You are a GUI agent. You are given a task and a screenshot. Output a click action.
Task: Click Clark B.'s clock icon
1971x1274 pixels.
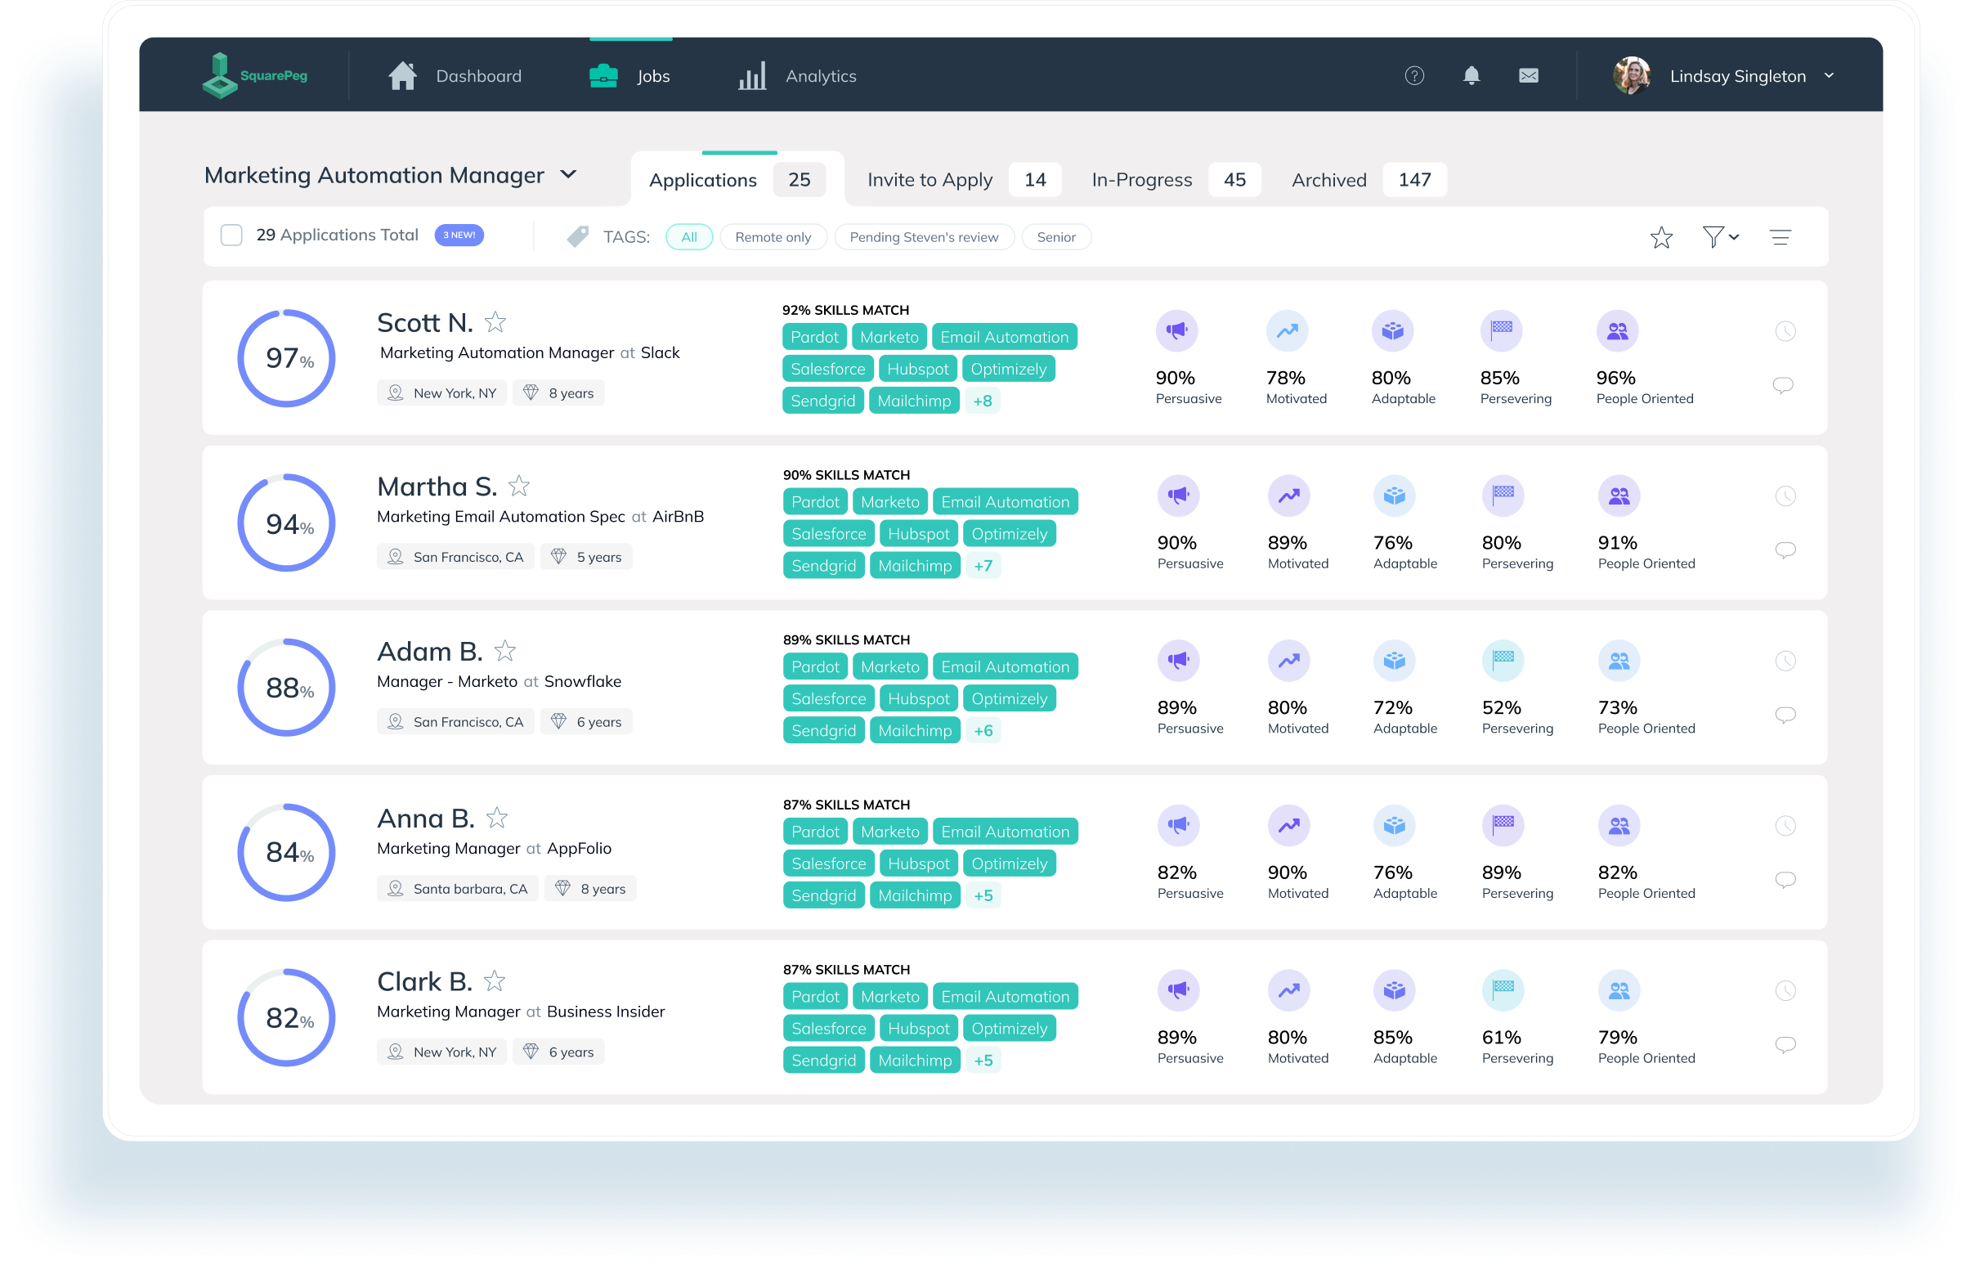tap(1785, 990)
